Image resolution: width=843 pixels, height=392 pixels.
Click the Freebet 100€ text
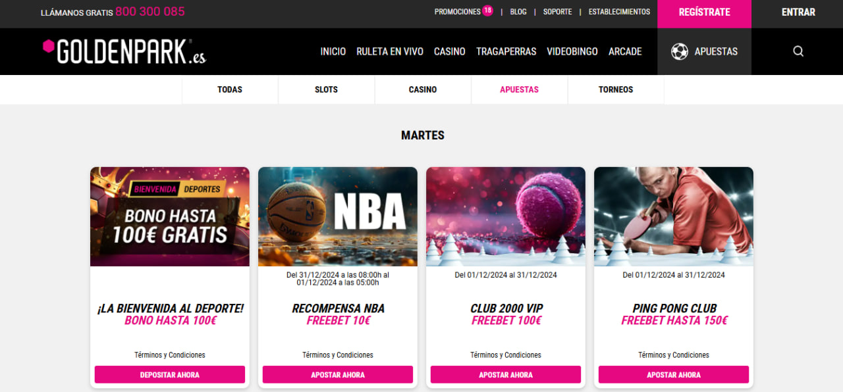[506, 321]
